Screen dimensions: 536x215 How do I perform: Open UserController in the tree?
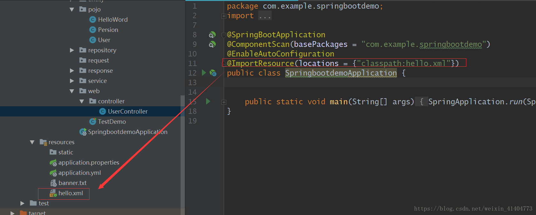coord(128,111)
